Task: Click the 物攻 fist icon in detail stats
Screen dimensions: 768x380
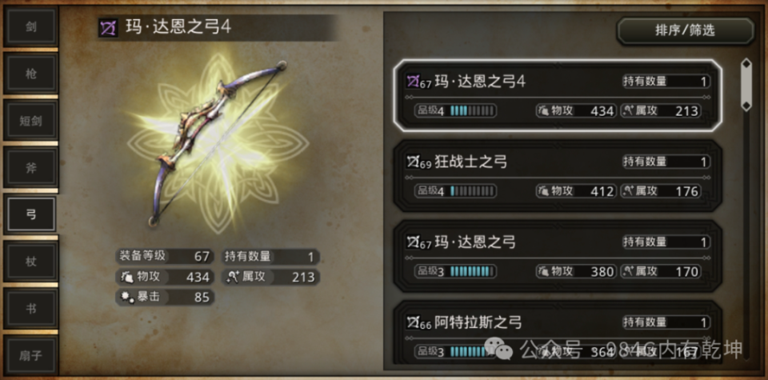Action: pos(127,277)
